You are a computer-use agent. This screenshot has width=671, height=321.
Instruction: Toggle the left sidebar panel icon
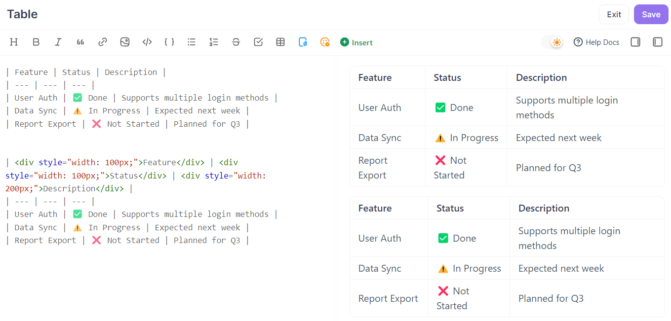coord(658,42)
